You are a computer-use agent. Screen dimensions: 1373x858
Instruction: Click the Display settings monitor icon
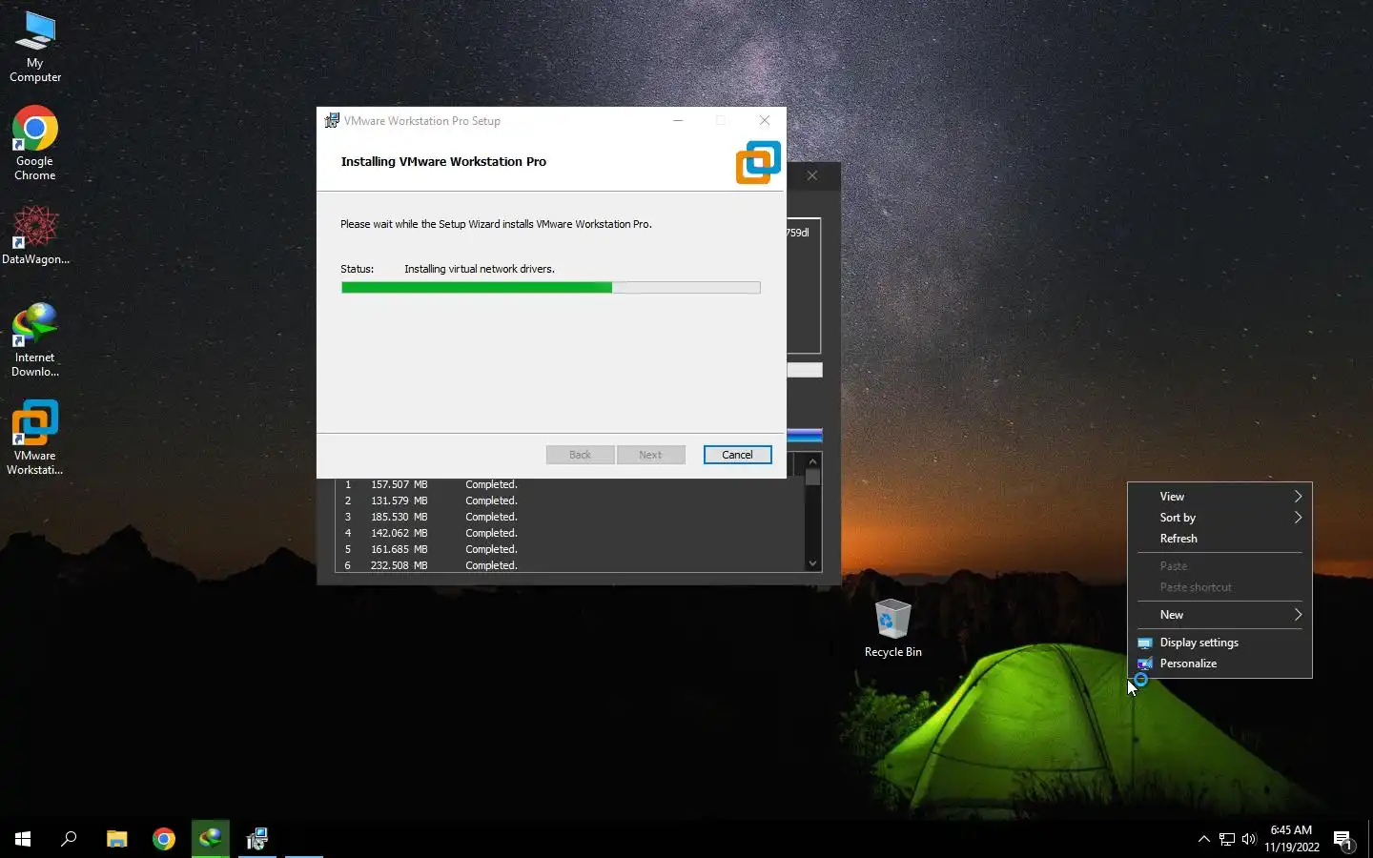(1145, 643)
